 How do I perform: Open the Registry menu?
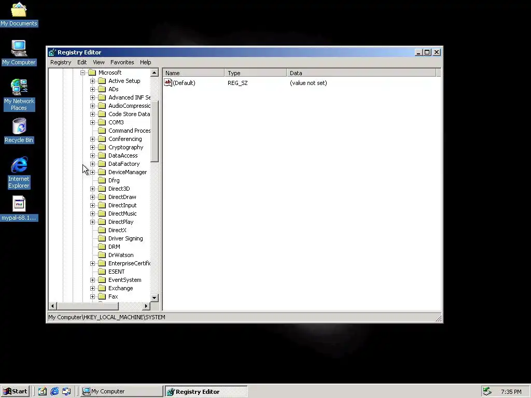pyautogui.click(x=61, y=62)
